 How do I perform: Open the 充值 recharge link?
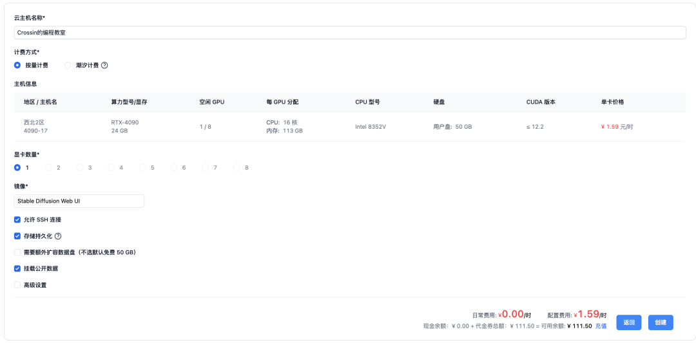click(x=601, y=326)
